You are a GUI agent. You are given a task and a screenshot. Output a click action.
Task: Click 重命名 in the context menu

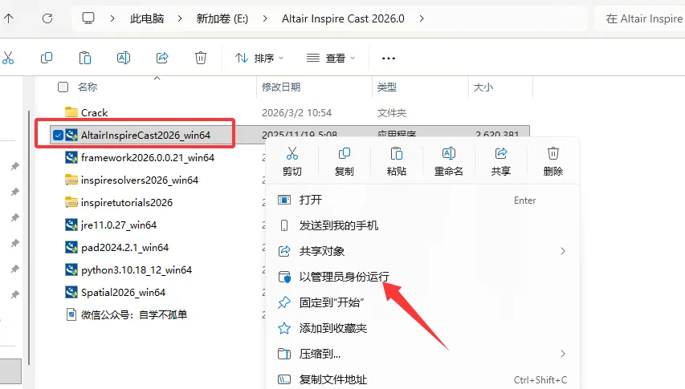(x=449, y=161)
